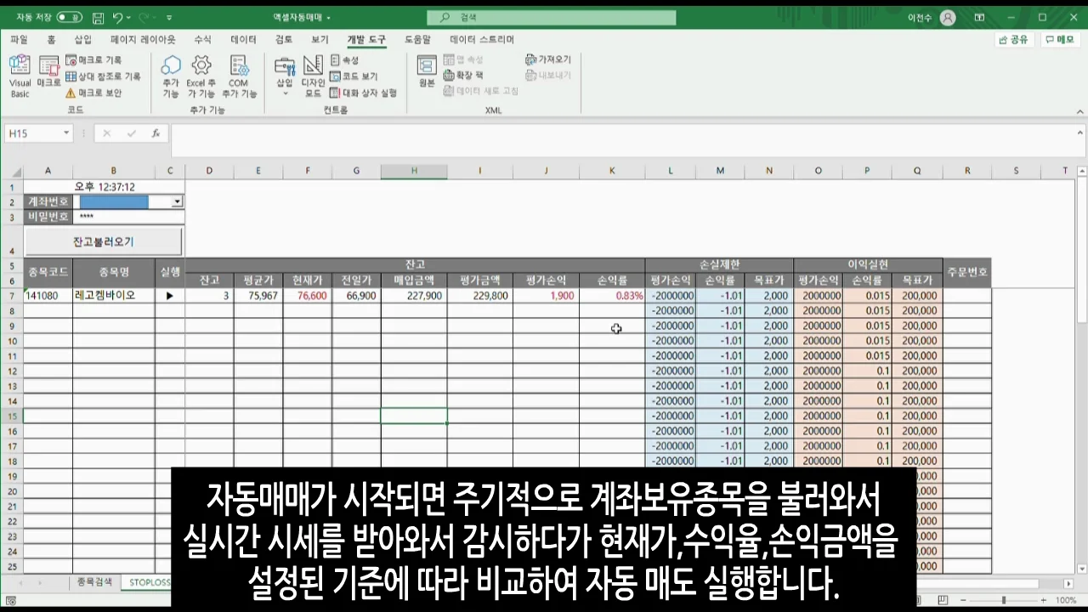This screenshot has width=1088, height=612.
Task: Select the 레고켐바이오 cell
Action: (114, 296)
